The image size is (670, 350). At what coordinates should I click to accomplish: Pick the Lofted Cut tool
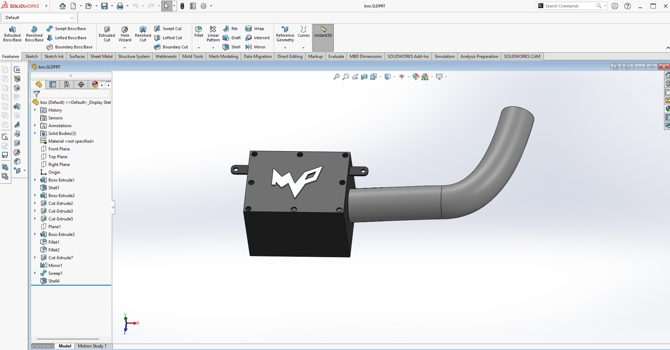168,38
